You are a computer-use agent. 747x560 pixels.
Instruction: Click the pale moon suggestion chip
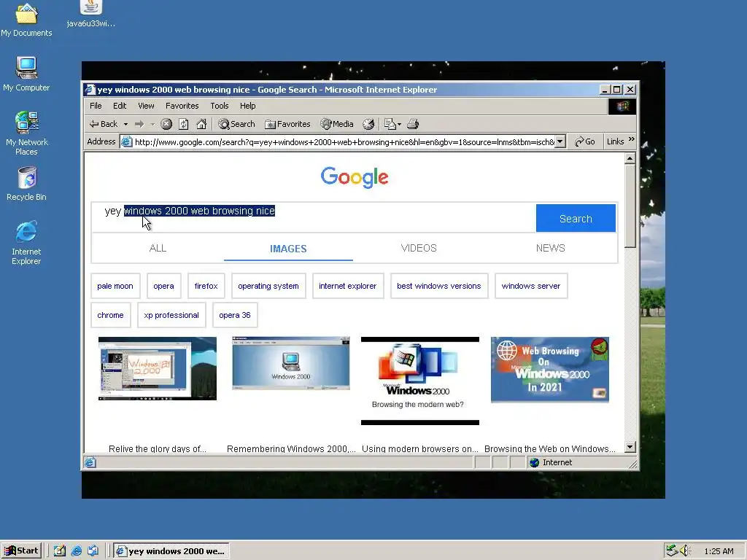[x=115, y=286]
